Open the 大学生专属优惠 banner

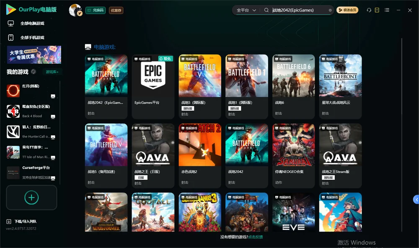point(34,55)
